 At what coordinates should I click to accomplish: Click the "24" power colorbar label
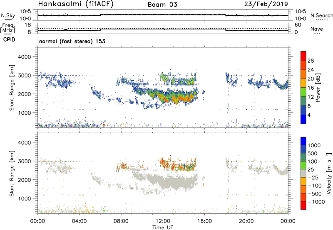[311, 70]
